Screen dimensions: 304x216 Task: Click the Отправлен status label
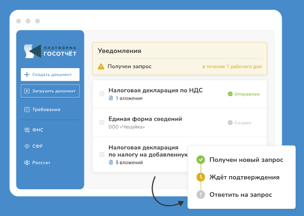tap(247, 94)
